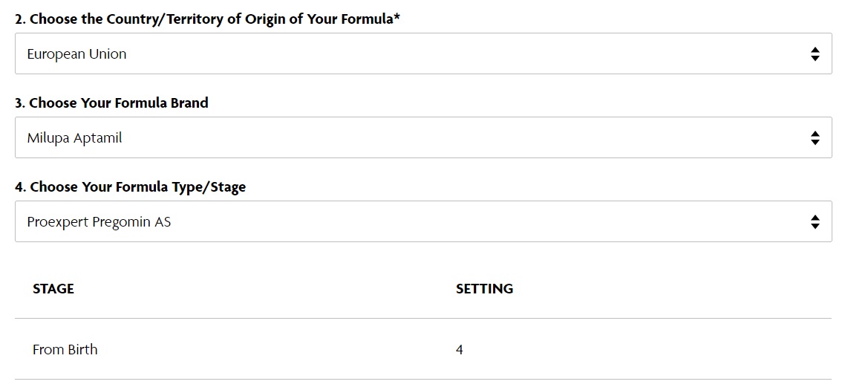
Task: Click the 'Choose Your Formula Brand' label
Action: pos(119,103)
